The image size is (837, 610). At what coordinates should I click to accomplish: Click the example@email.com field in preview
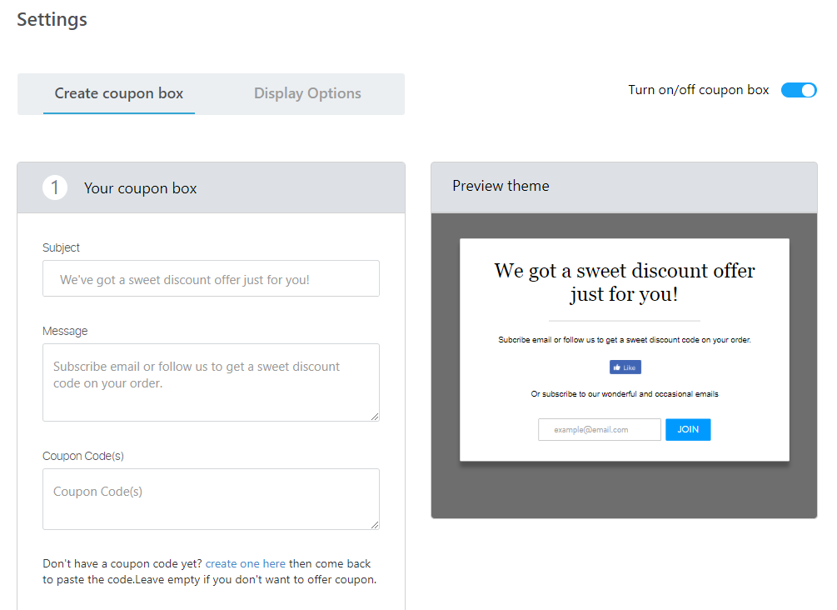coord(599,430)
